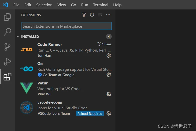Focus Search Extensions in Marketplace field
Viewport: 196px width, 131px height.
tap(66, 26)
